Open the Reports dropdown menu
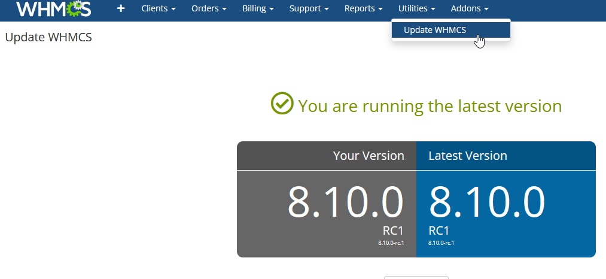Viewport: 606px width, 279px height. pyautogui.click(x=364, y=8)
